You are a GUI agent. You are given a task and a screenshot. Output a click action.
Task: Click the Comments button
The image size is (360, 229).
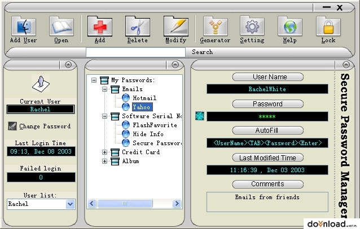267,184
